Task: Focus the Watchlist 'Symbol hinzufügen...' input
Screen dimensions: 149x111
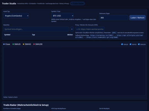Action: click(36, 29)
